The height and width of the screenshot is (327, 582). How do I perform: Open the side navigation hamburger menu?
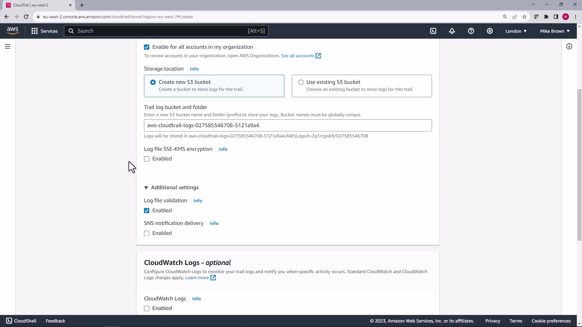coord(8,46)
